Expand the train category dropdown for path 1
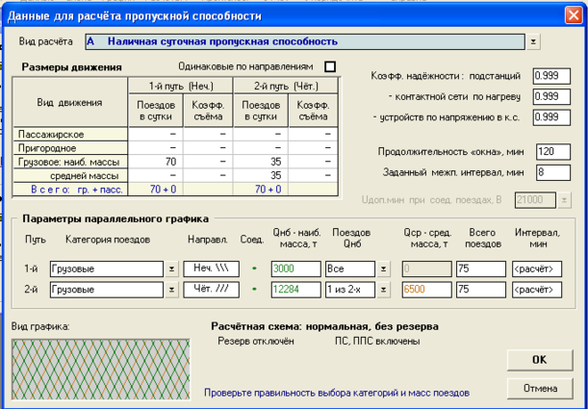 click(171, 268)
